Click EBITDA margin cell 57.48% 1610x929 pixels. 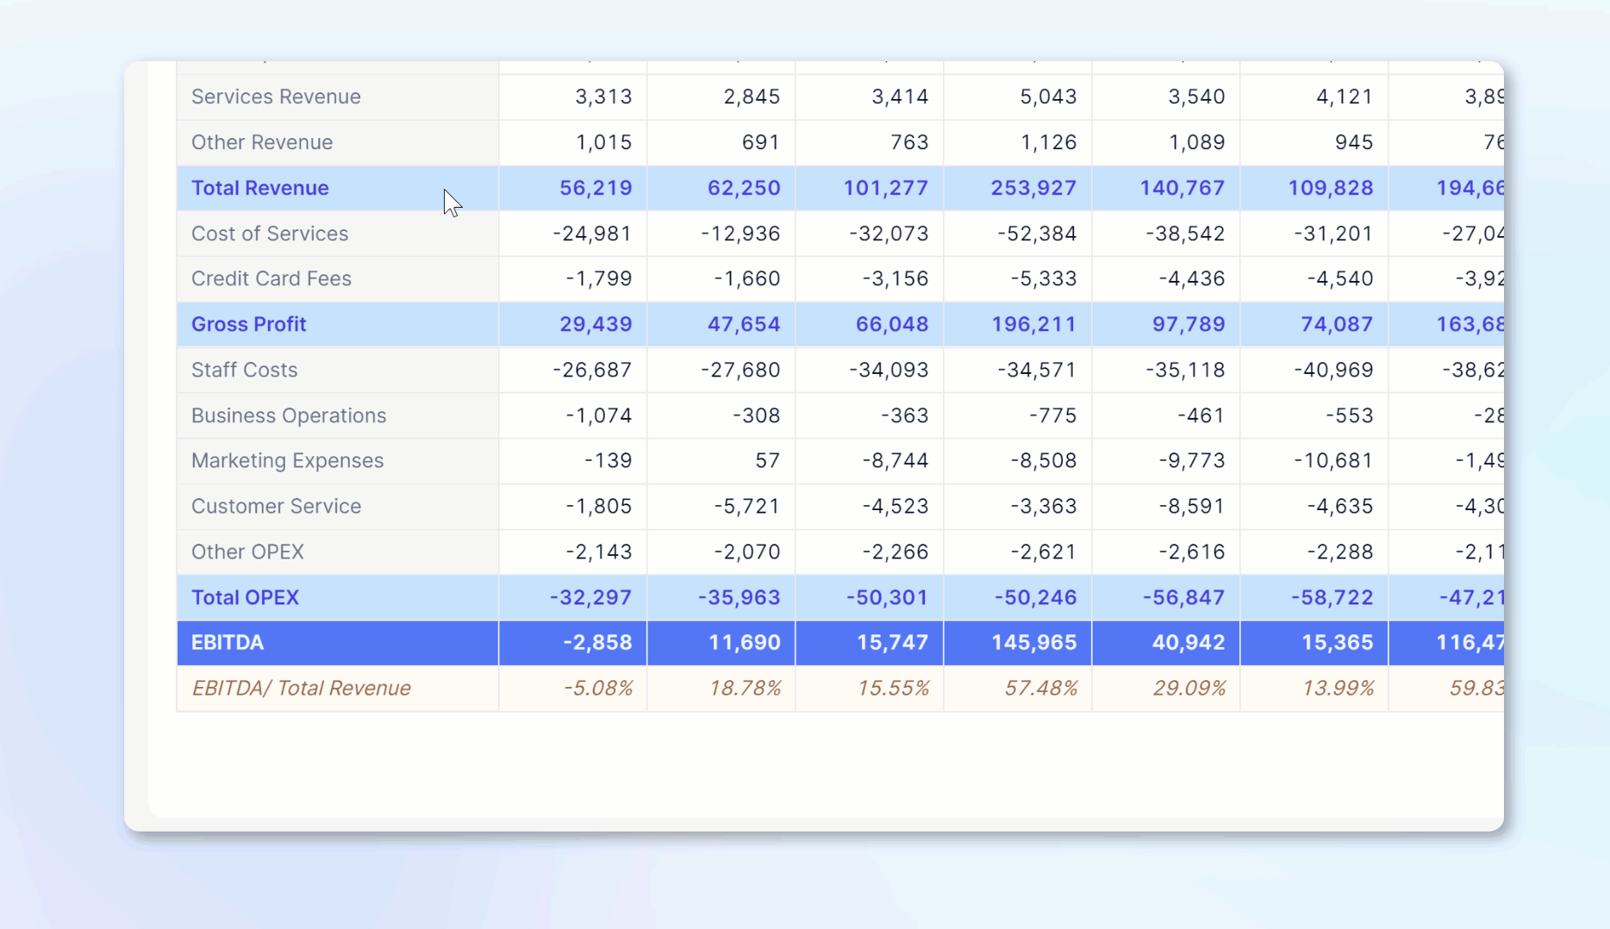click(x=1018, y=688)
